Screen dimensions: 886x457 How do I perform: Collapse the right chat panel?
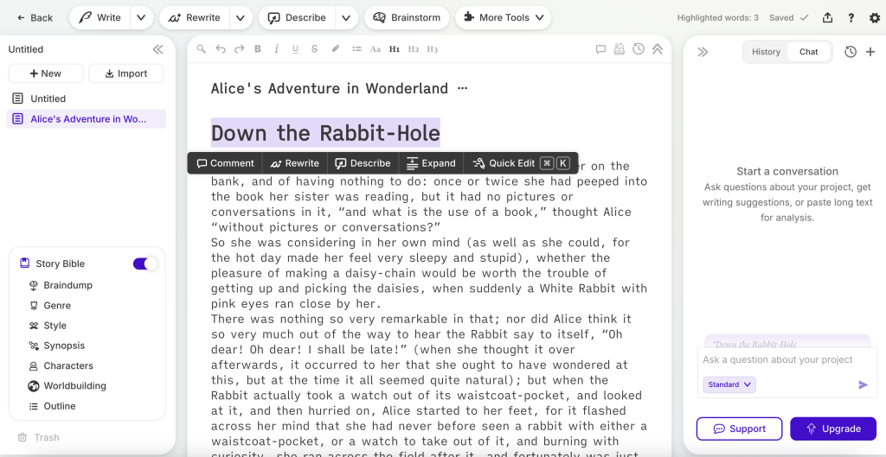(703, 52)
